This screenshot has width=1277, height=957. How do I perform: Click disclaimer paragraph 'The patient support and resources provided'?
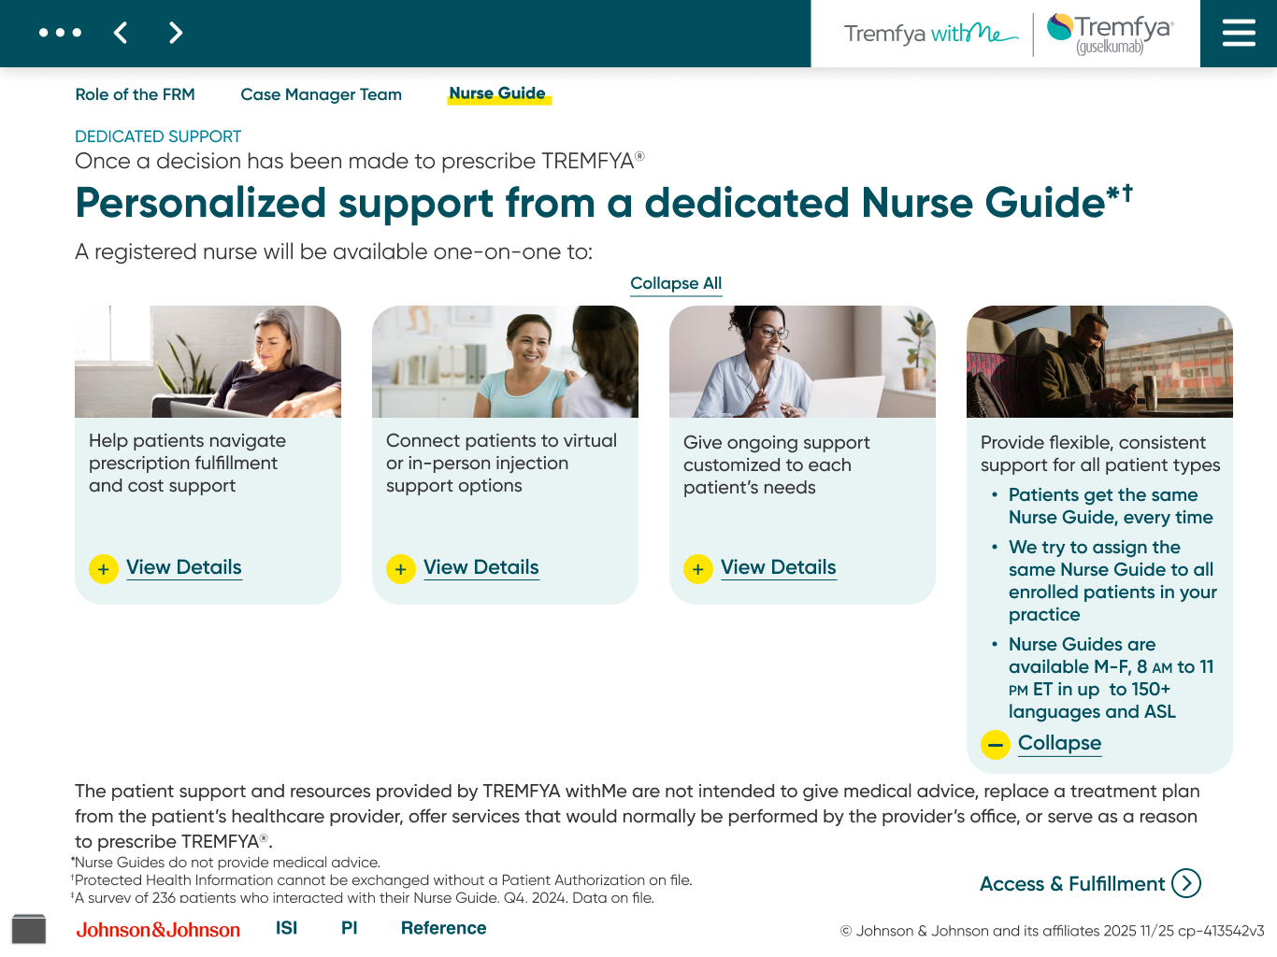pyautogui.click(x=638, y=816)
